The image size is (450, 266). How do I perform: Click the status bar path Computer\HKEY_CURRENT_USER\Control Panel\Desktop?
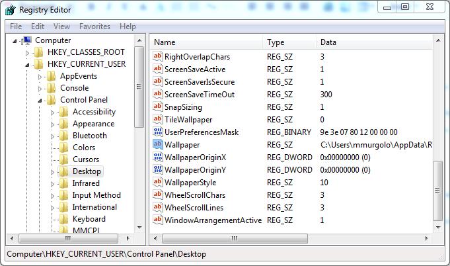pos(106,254)
